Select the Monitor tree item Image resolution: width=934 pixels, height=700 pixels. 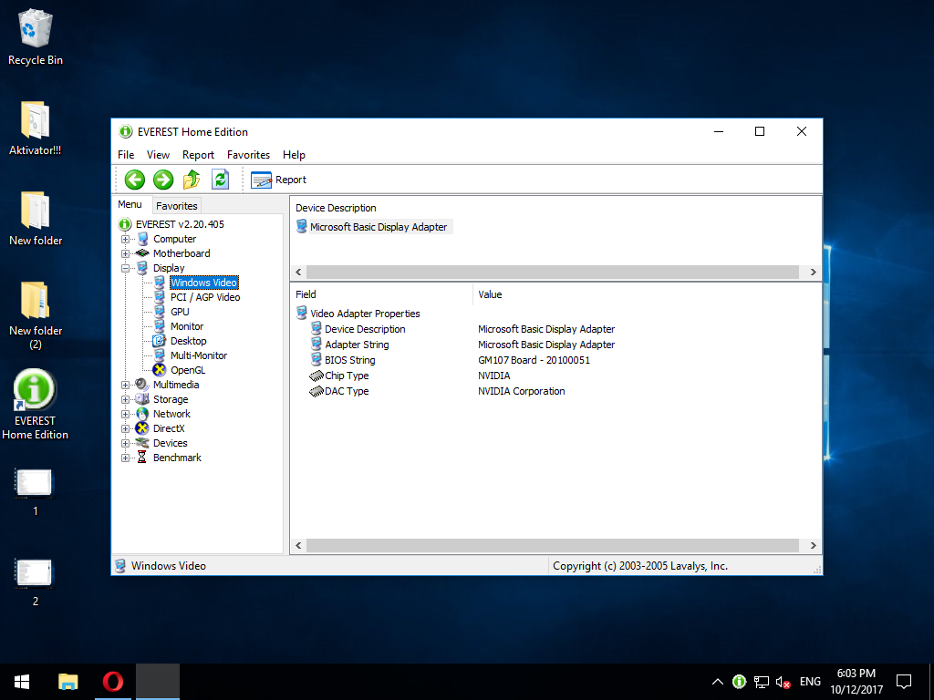(186, 326)
